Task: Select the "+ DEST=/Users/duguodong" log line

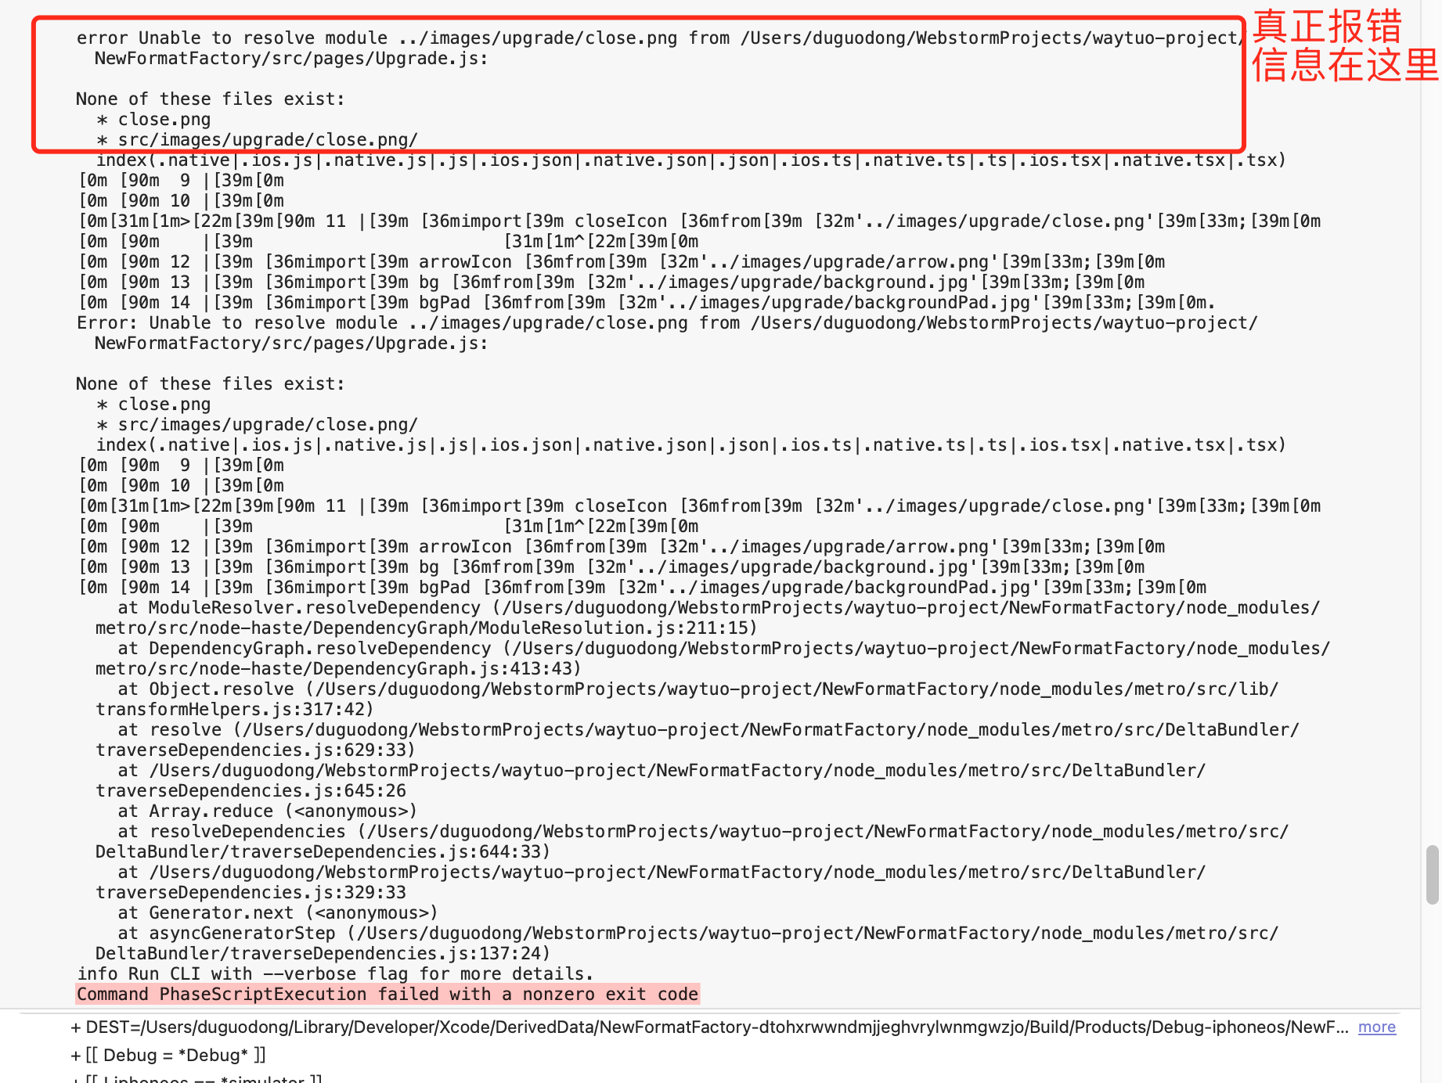Action: (709, 1027)
